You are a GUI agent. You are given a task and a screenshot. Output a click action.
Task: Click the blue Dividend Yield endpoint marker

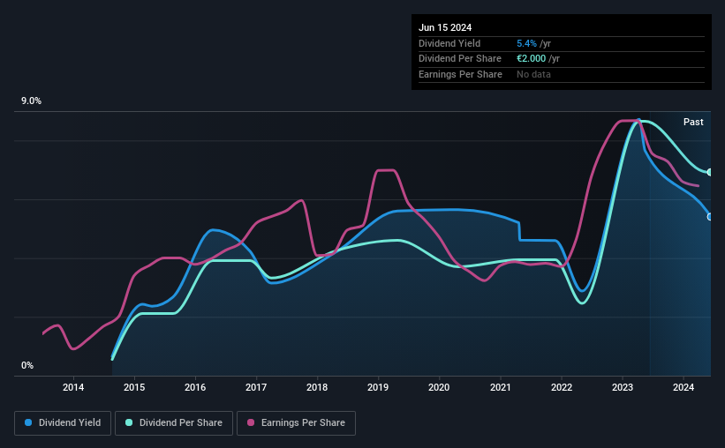coord(710,217)
